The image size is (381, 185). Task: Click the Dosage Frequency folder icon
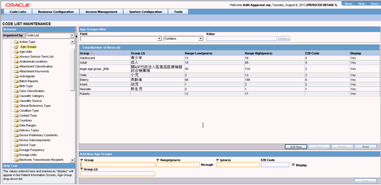[16, 150]
